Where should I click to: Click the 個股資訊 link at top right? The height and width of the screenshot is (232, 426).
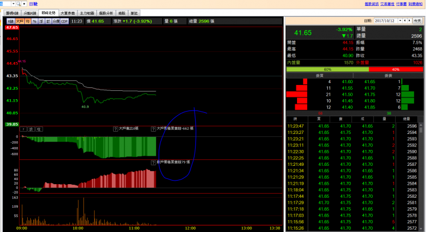(x=372, y=4)
